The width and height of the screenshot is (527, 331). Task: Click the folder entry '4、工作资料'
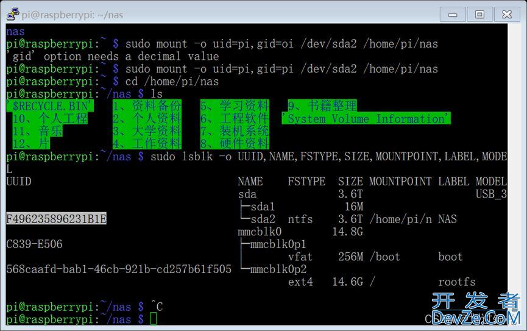click(147, 143)
